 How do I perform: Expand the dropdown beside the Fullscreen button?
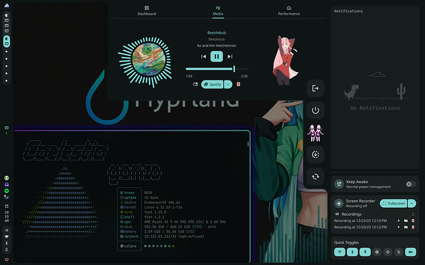(411, 204)
